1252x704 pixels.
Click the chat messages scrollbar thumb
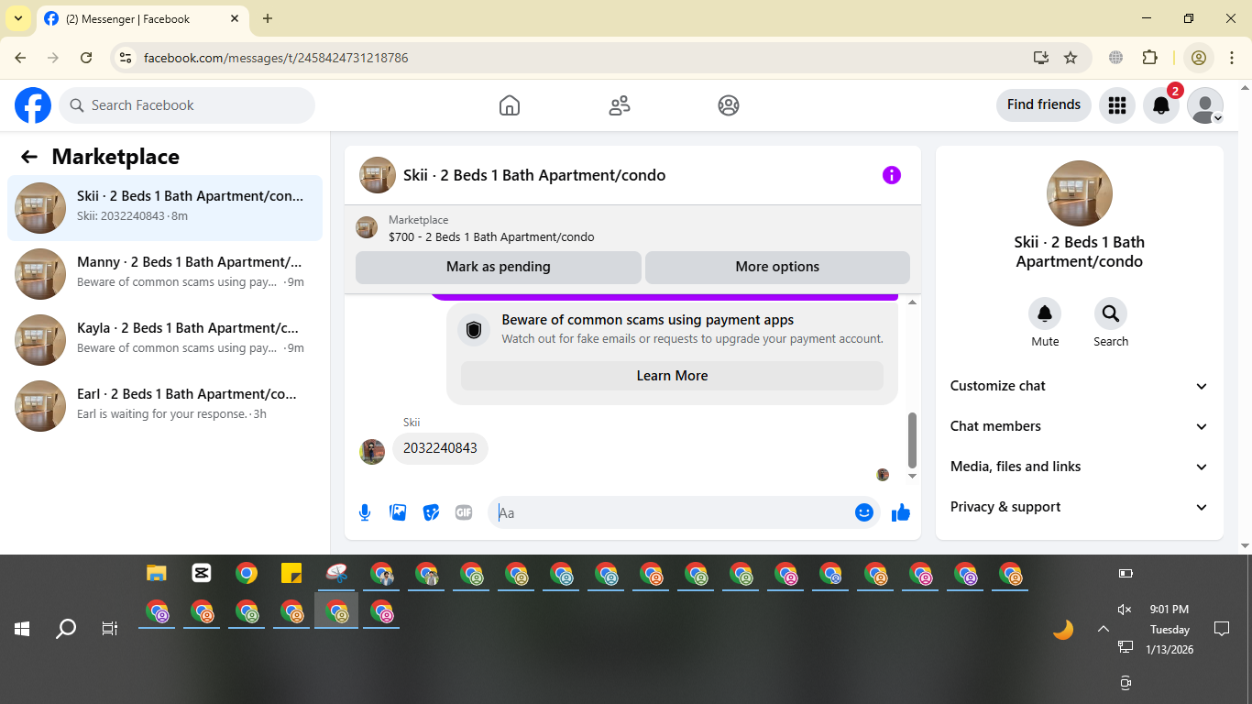pyautogui.click(x=912, y=440)
